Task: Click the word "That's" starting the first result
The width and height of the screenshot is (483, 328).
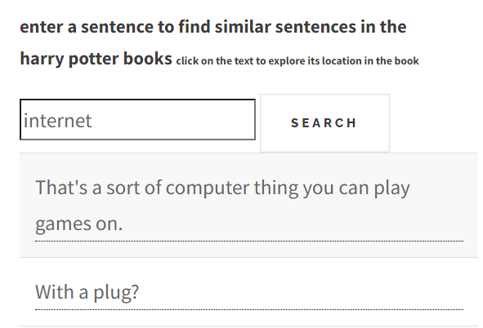Action: click(61, 188)
